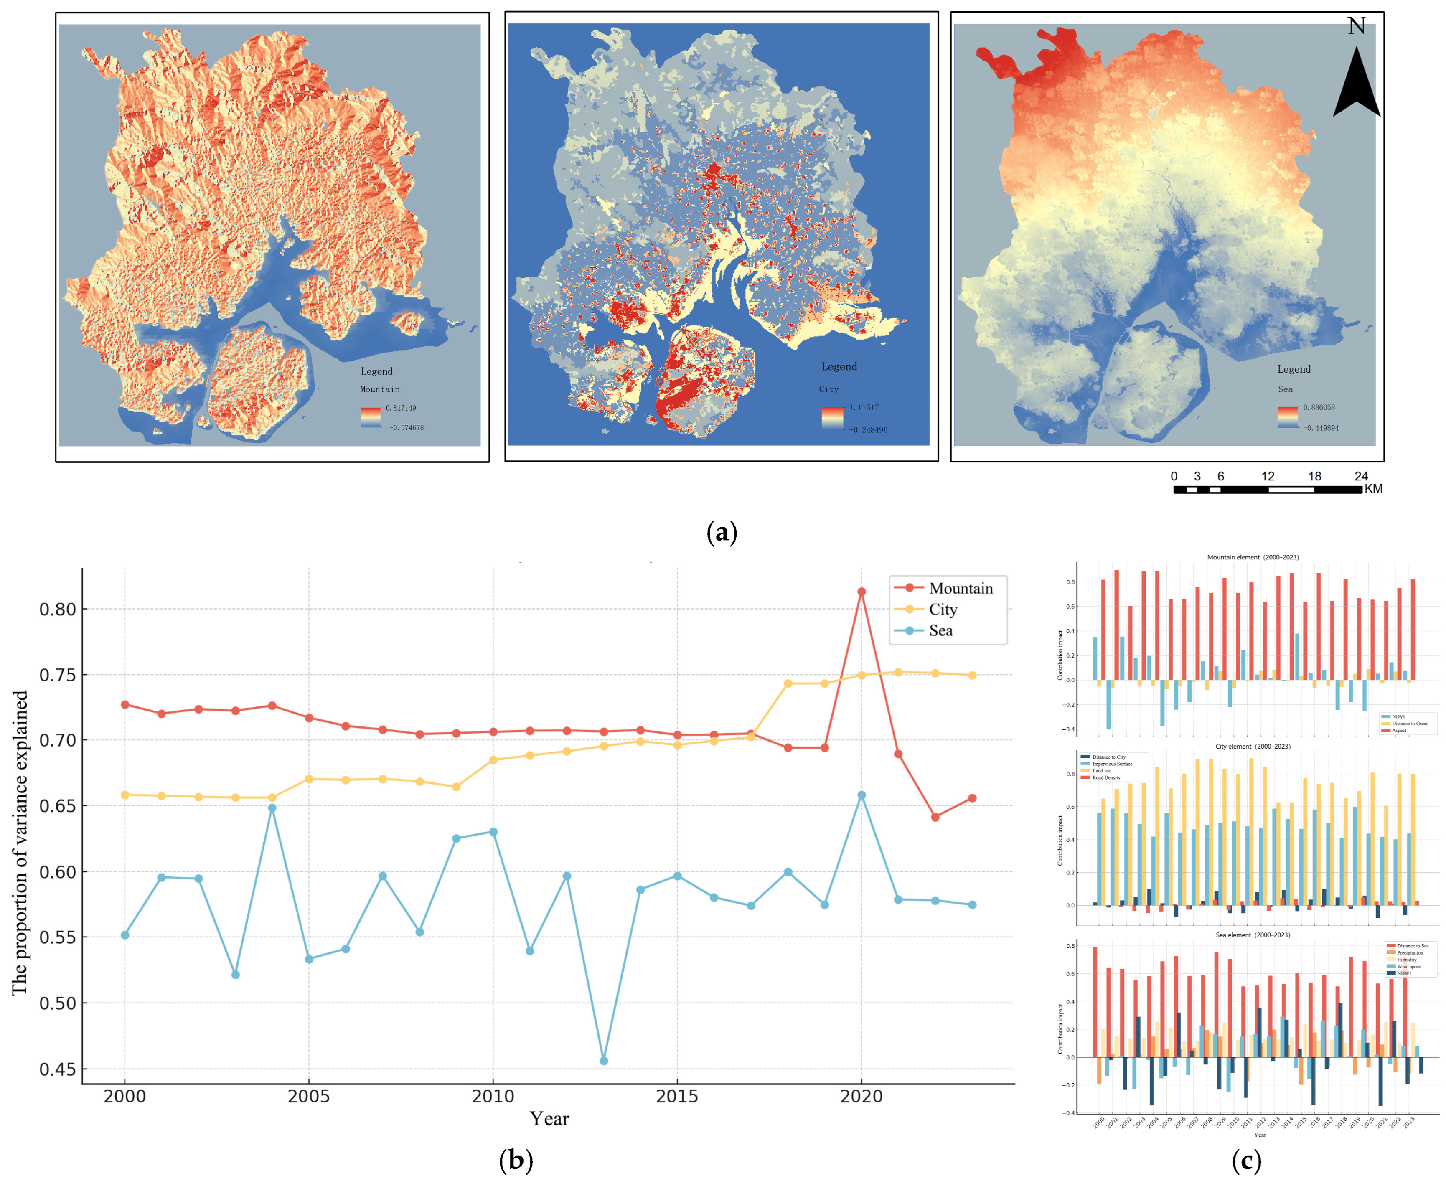The image size is (1446, 1181).
Task: Click the -0.574678 value in the Mountain map legend
Action: click(406, 428)
